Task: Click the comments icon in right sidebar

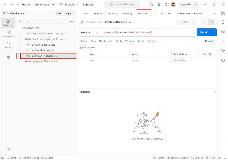Action: 223,32
